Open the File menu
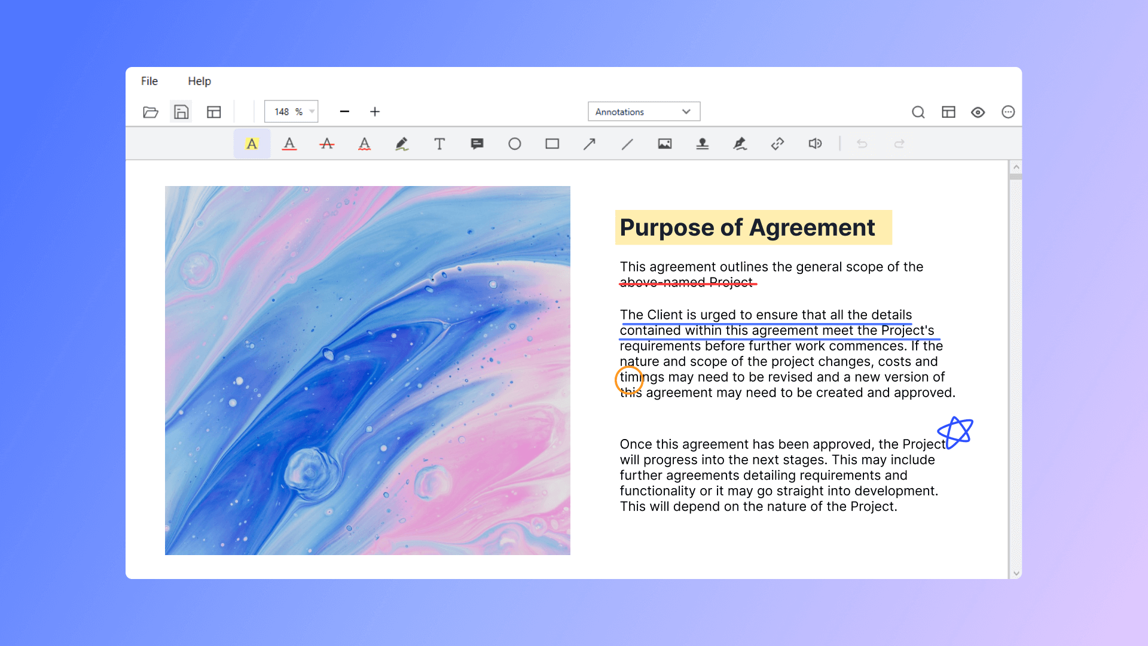Image resolution: width=1148 pixels, height=646 pixels. [149, 81]
